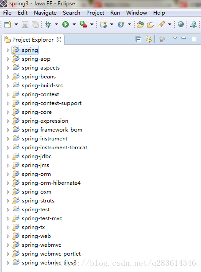Click the Open Web Browser globe icon

[x=181, y=24]
